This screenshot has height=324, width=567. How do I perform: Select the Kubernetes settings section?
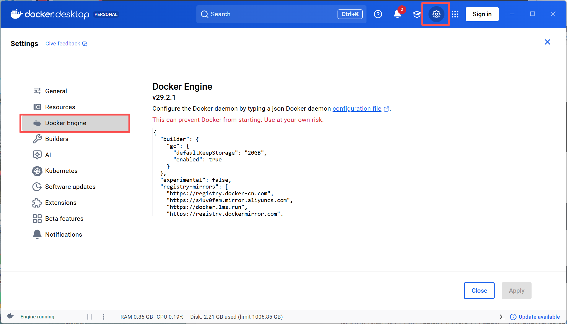coord(61,171)
